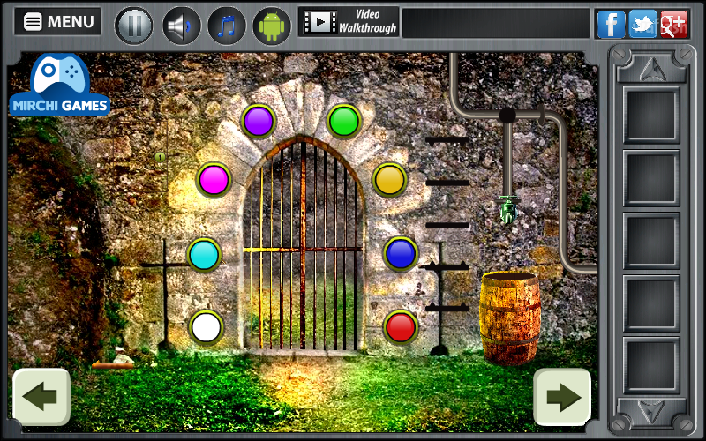Click the cyan circle button
Image resolution: width=706 pixels, height=441 pixels.
tap(204, 255)
